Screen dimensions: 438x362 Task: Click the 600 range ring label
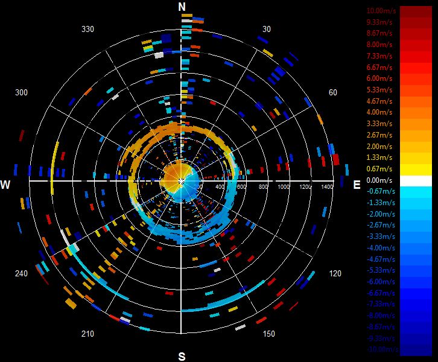241,186
